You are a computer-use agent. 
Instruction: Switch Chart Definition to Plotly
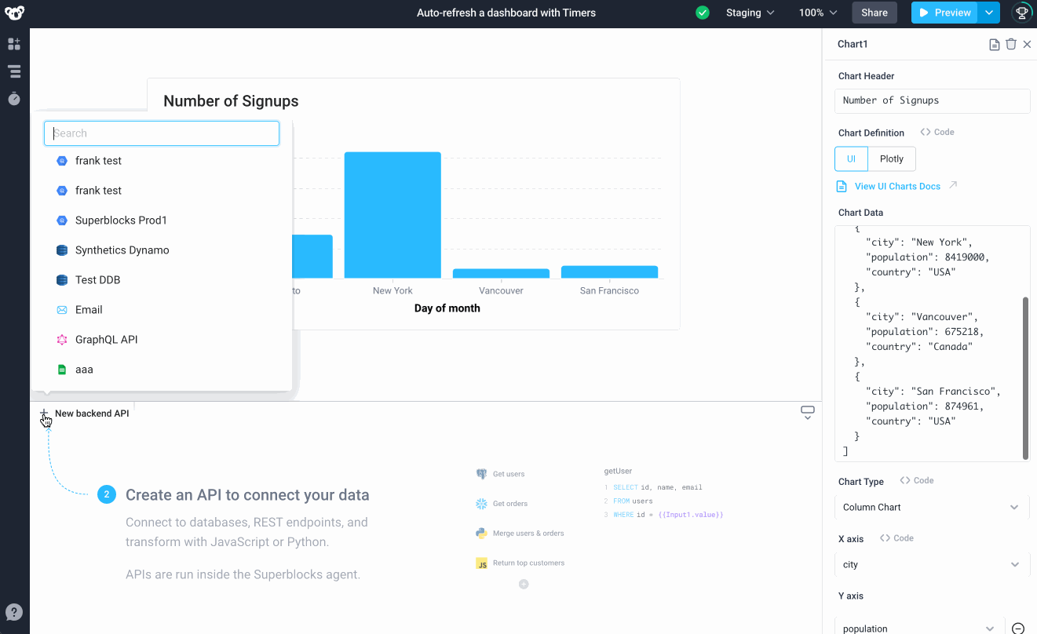[x=891, y=158]
